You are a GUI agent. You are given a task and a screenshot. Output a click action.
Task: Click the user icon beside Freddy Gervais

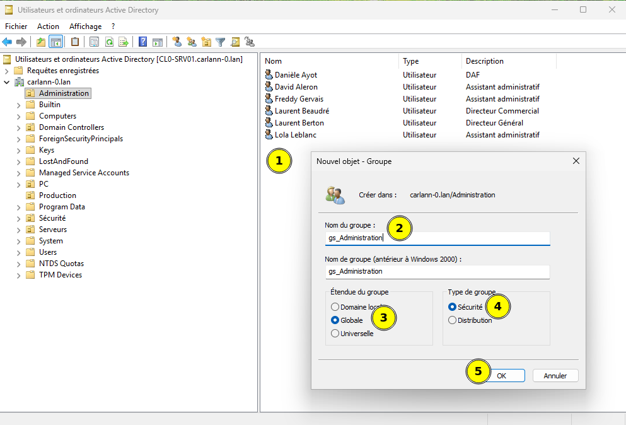(269, 98)
